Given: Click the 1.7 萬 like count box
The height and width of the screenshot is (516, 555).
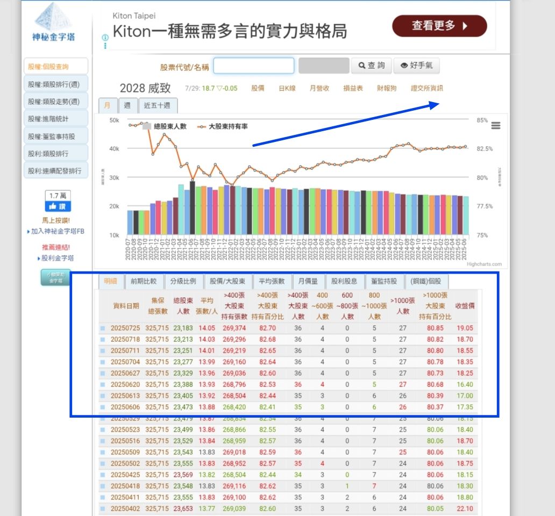Looking at the screenshot, I should 58,196.
